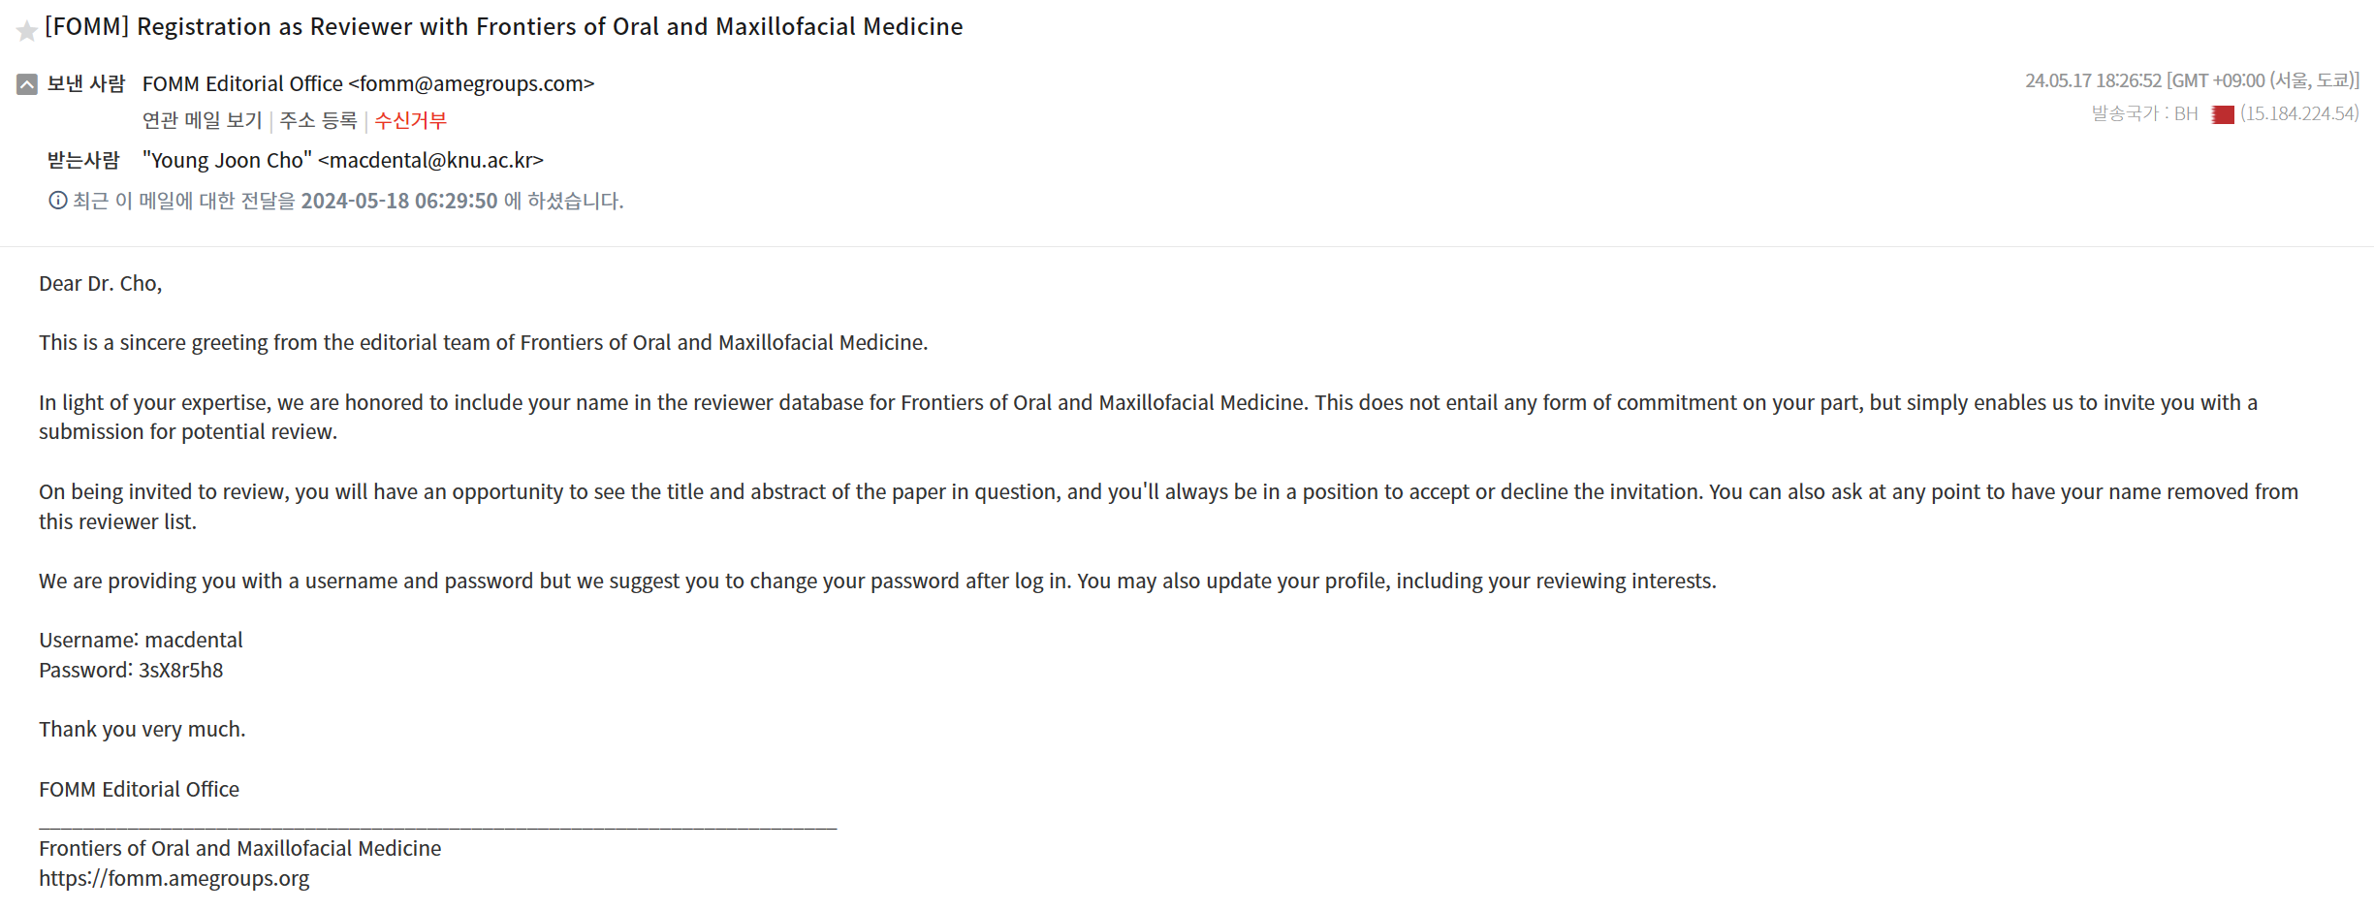2374x911 pixels.
Task: Click the info icon beside the forward notice
Action: coord(58,201)
